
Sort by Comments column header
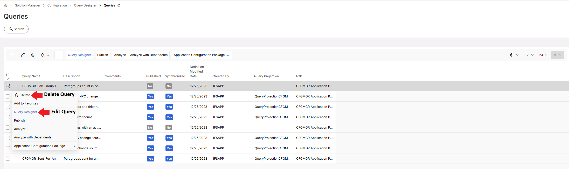click(x=113, y=76)
